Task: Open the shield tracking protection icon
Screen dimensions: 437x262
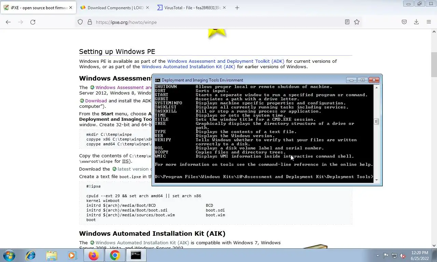Action: pos(80,22)
